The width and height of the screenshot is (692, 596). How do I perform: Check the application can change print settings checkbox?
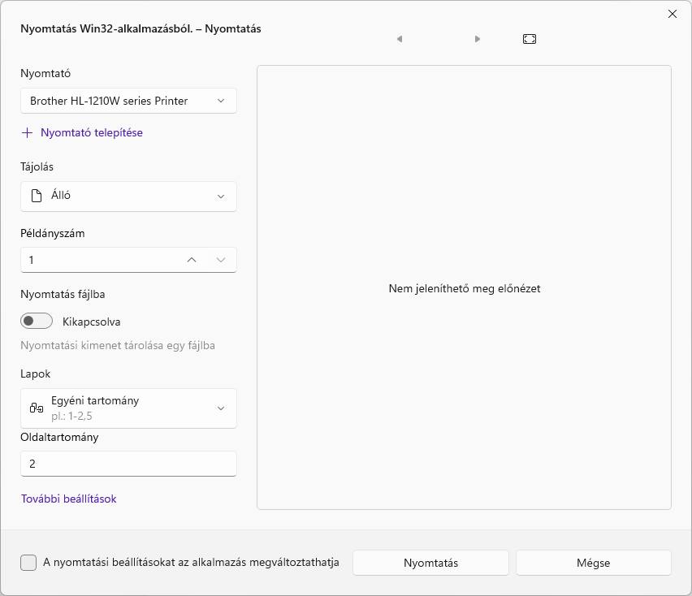(x=28, y=562)
